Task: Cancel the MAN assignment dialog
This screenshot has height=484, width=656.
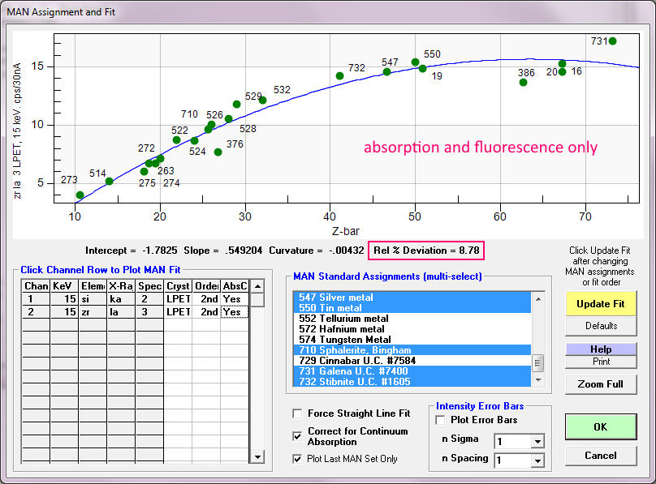Action: click(601, 456)
